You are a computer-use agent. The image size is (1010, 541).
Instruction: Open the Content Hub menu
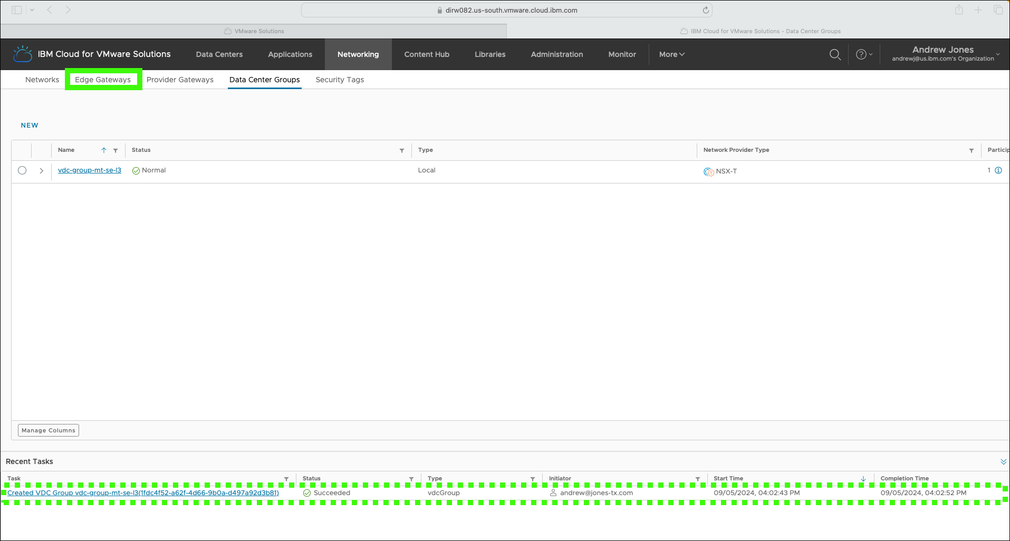click(427, 54)
